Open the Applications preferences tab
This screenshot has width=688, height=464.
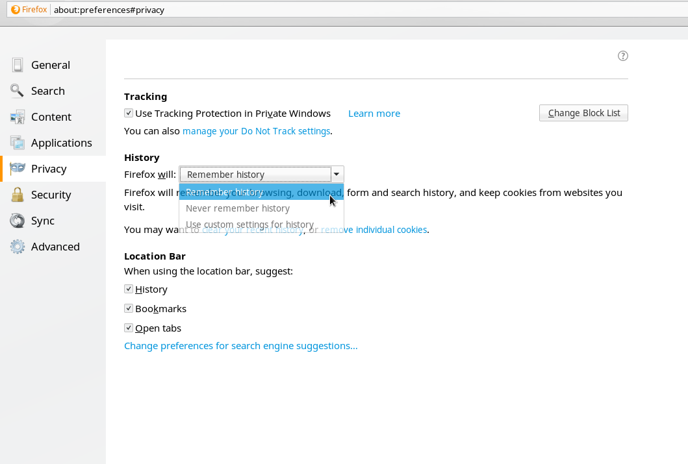tap(53, 143)
